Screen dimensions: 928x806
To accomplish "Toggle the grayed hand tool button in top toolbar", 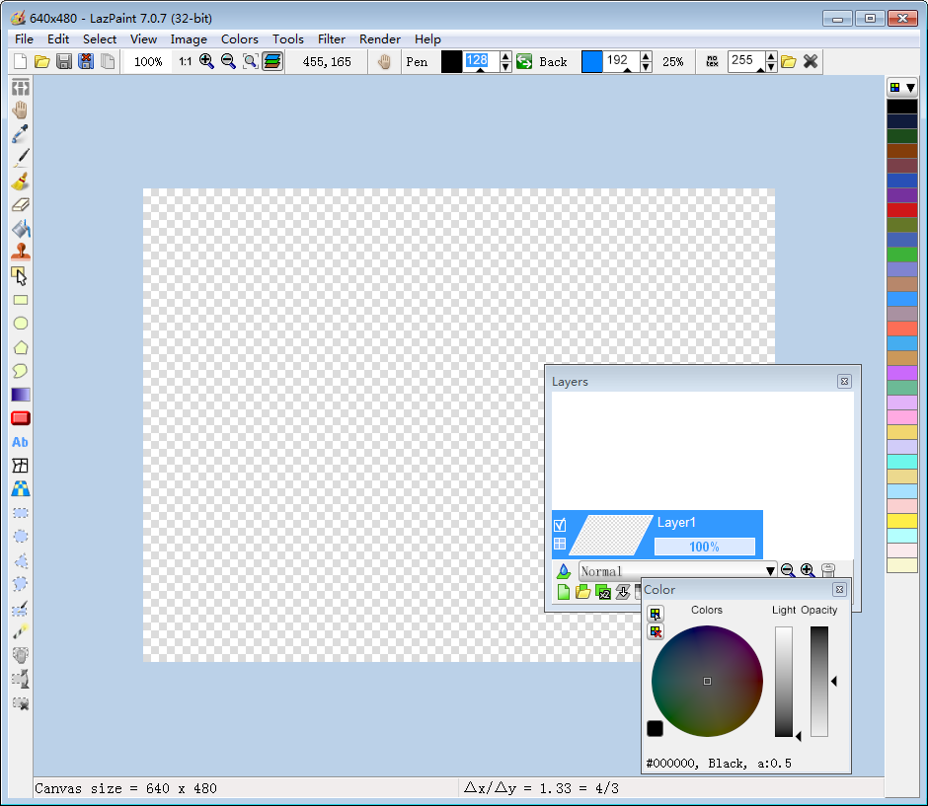I will pos(385,61).
